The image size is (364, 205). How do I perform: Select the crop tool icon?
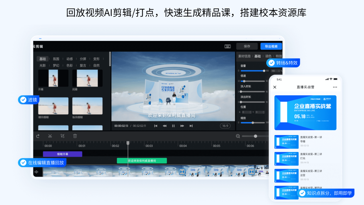[x=63, y=136]
